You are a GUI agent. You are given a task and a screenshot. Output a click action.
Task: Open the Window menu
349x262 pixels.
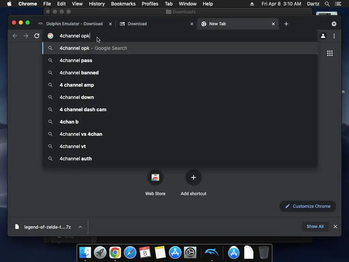click(188, 4)
